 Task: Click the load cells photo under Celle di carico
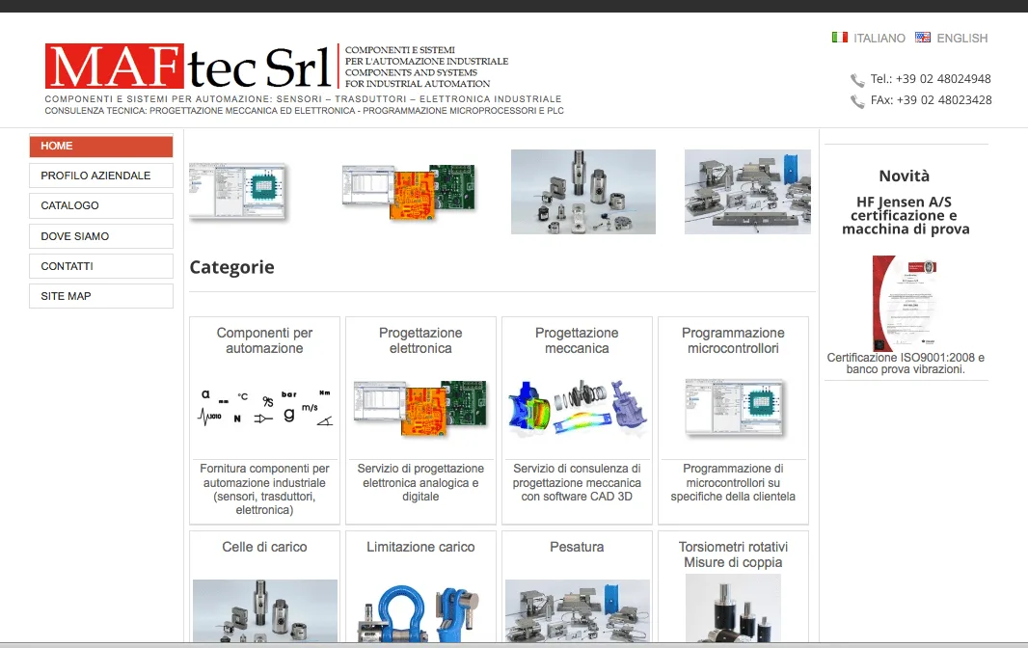click(x=265, y=610)
